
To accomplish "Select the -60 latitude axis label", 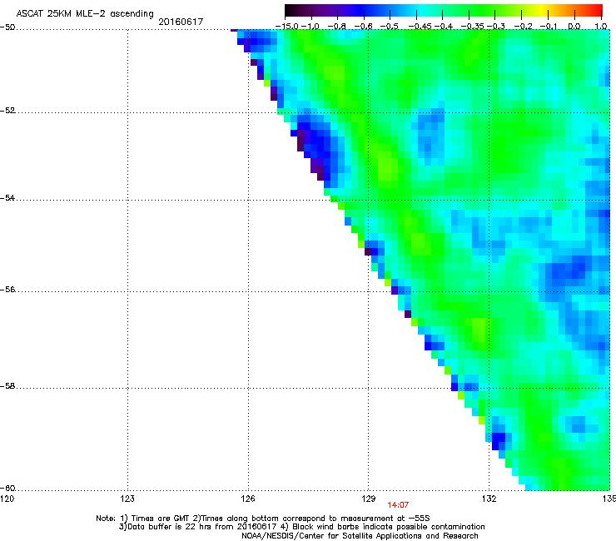I will pyautogui.click(x=7, y=488).
